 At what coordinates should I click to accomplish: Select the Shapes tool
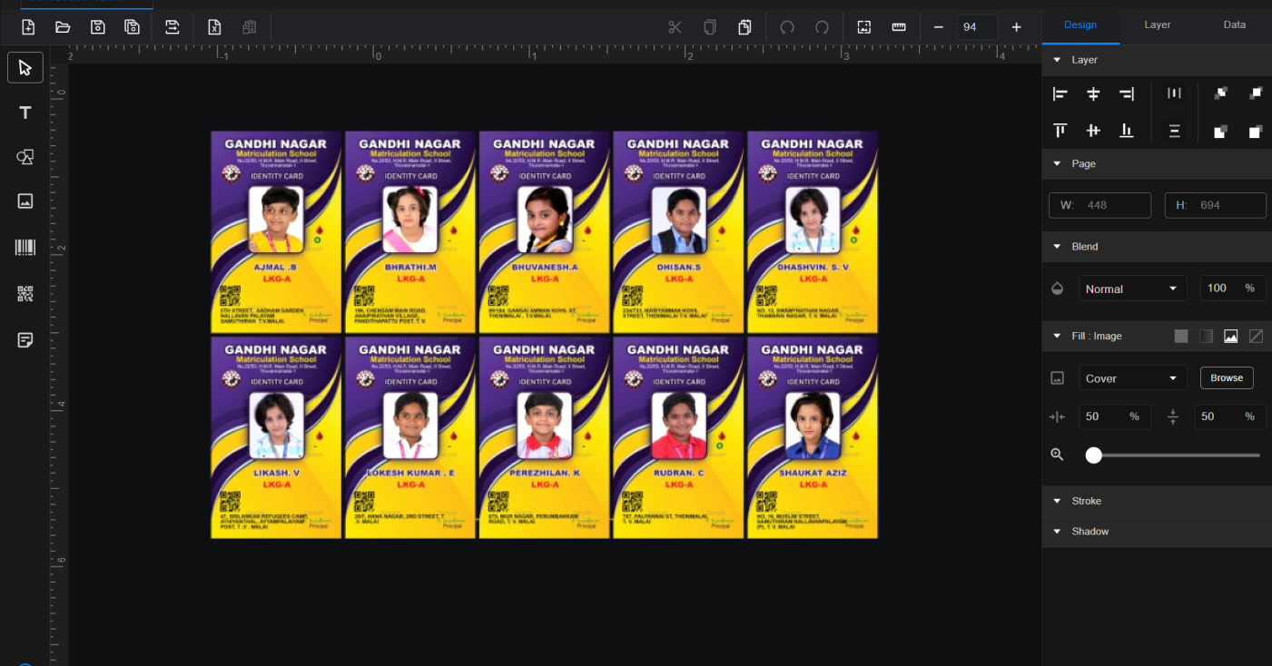click(x=25, y=157)
